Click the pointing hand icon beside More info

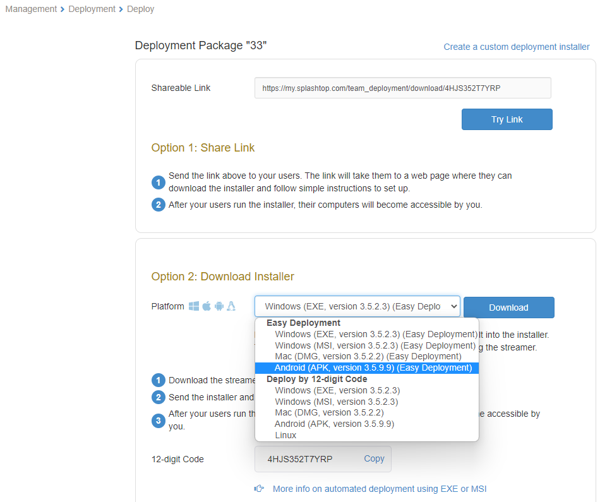pyautogui.click(x=259, y=489)
